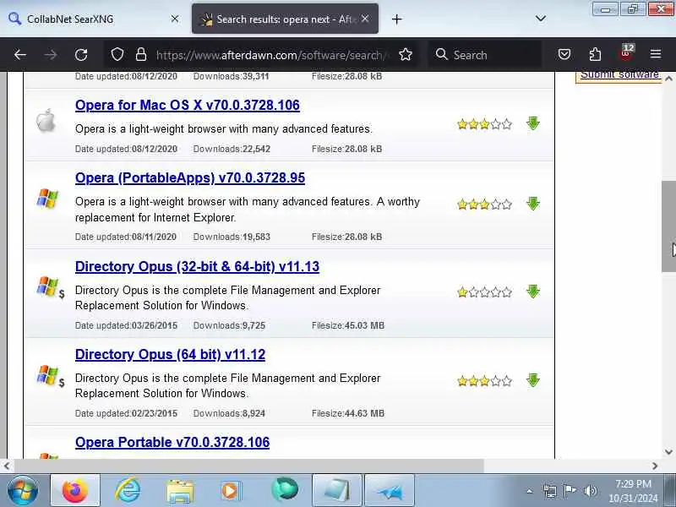This screenshot has width=676, height=507.
Task: Expand the list all tabs chevron
Action: 541,19
